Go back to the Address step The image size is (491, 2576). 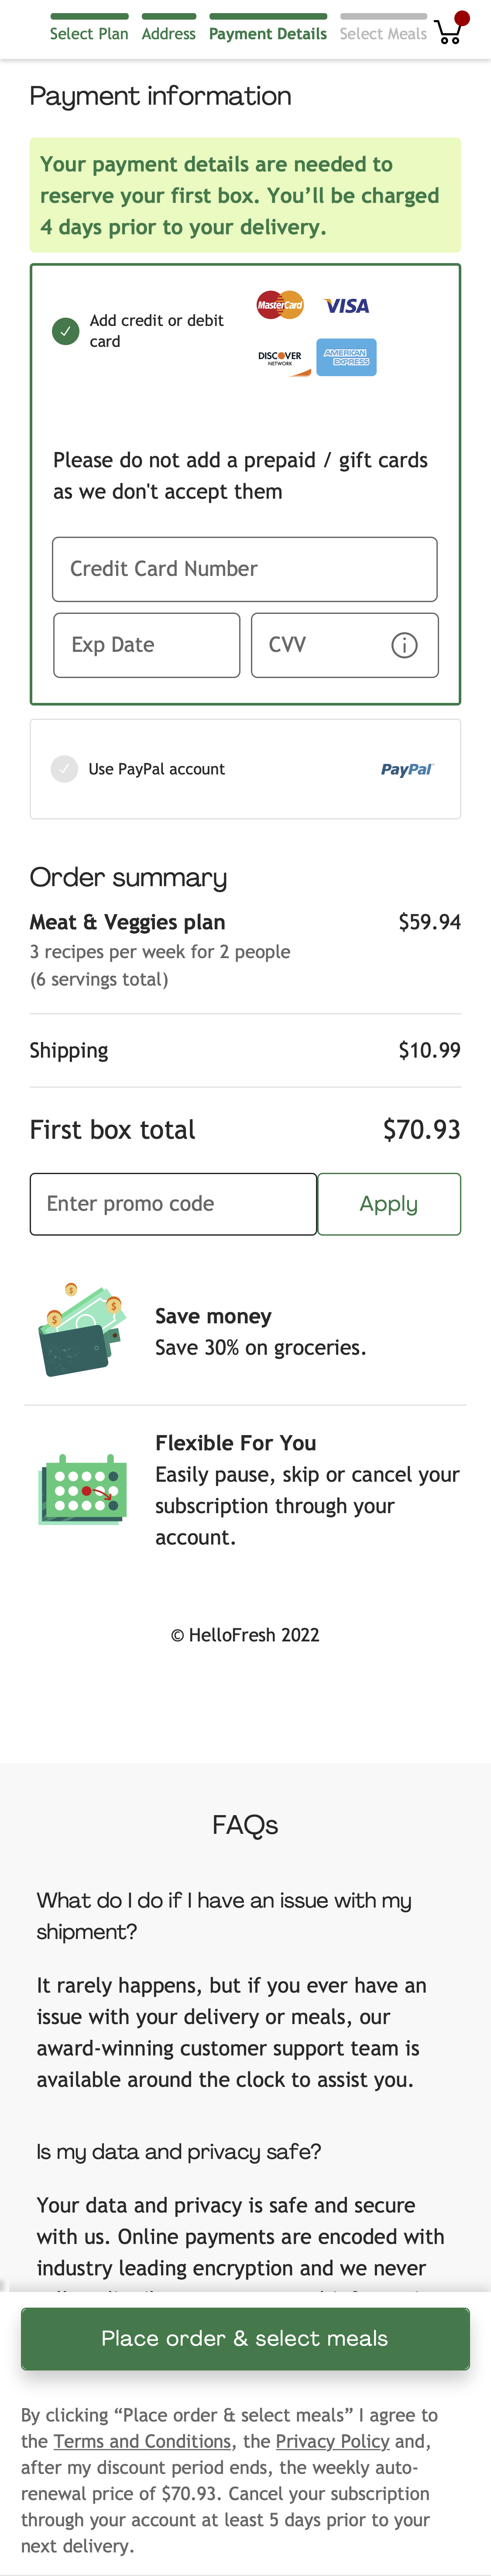pyautogui.click(x=168, y=33)
